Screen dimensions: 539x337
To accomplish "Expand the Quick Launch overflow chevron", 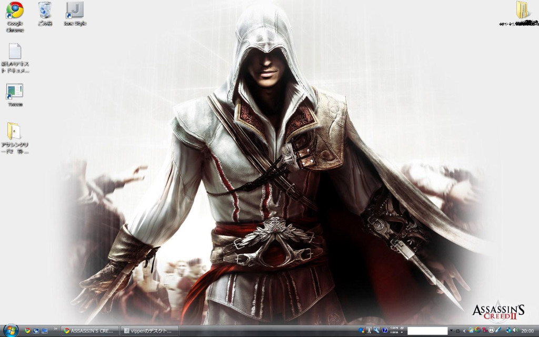I will pyautogui.click(x=55, y=329).
